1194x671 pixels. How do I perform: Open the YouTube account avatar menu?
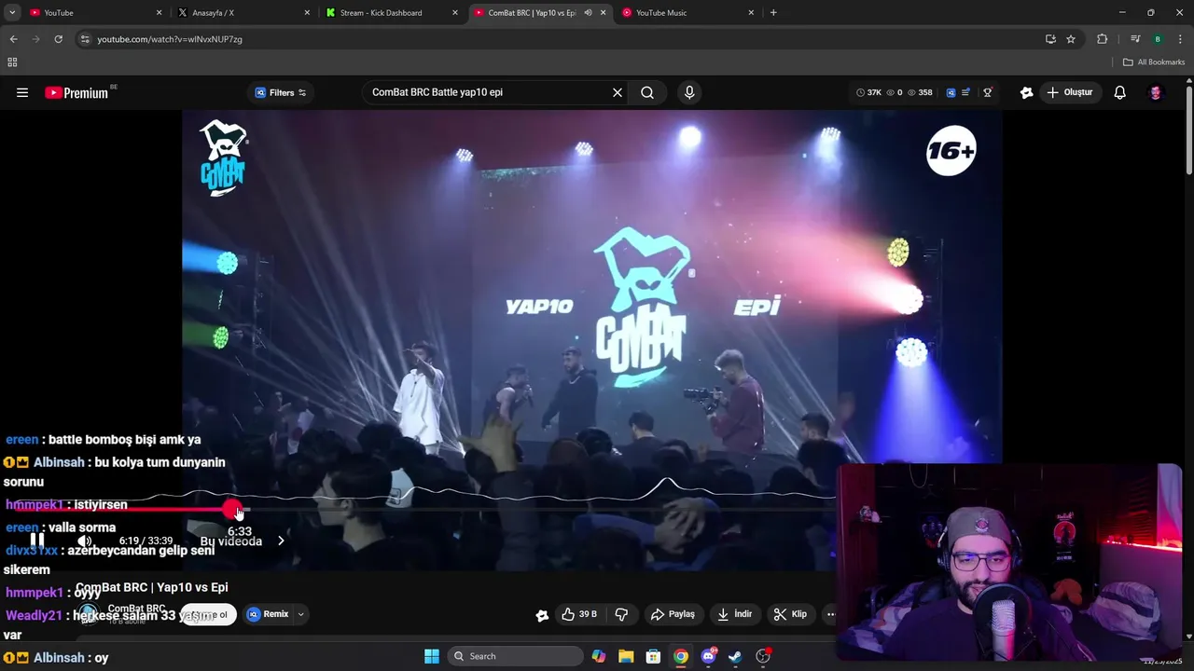1156,92
